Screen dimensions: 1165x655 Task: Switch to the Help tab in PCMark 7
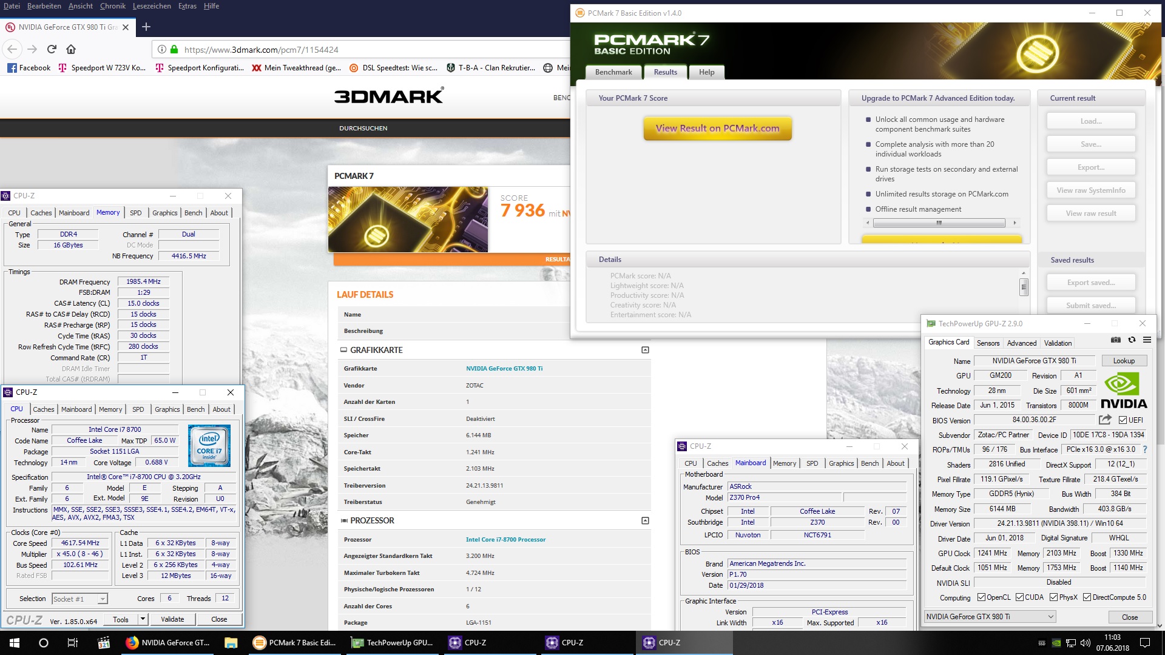(x=707, y=72)
